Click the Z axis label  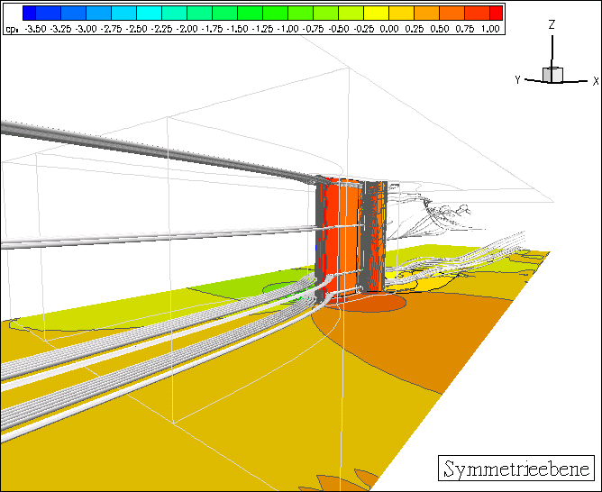(552, 25)
